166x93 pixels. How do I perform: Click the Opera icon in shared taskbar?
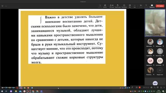pyautogui.click(x=17, y=88)
